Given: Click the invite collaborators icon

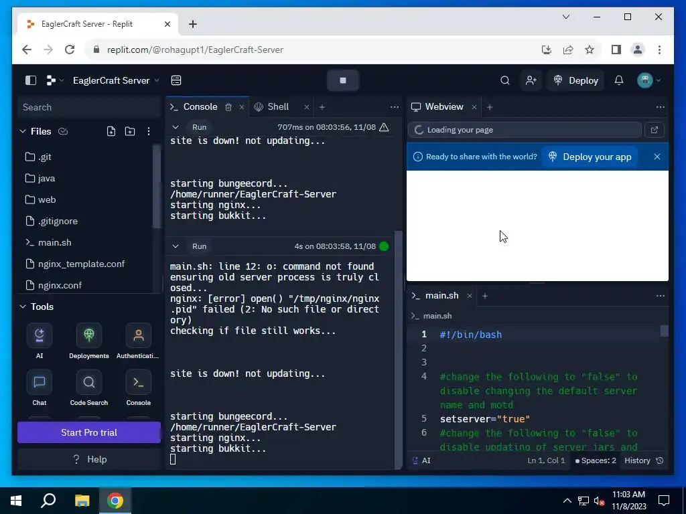Looking at the screenshot, I should tap(531, 80).
